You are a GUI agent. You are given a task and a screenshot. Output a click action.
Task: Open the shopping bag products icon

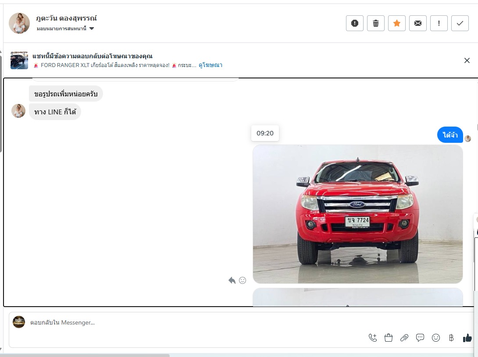click(389, 337)
